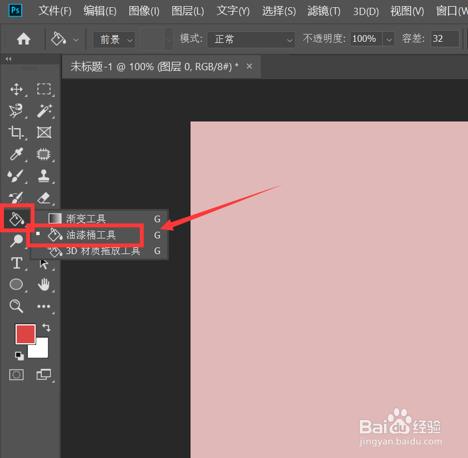Open the white background color swatch
The height and width of the screenshot is (458, 468).
[42, 350]
